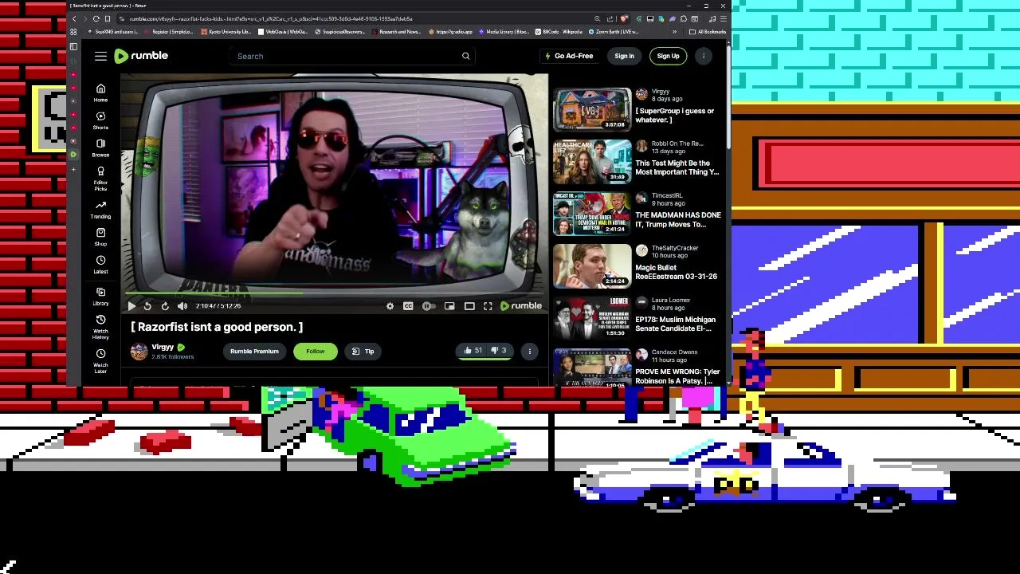Click the Tip button
This screenshot has width=1020, height=574.
(x=363, y=351)
